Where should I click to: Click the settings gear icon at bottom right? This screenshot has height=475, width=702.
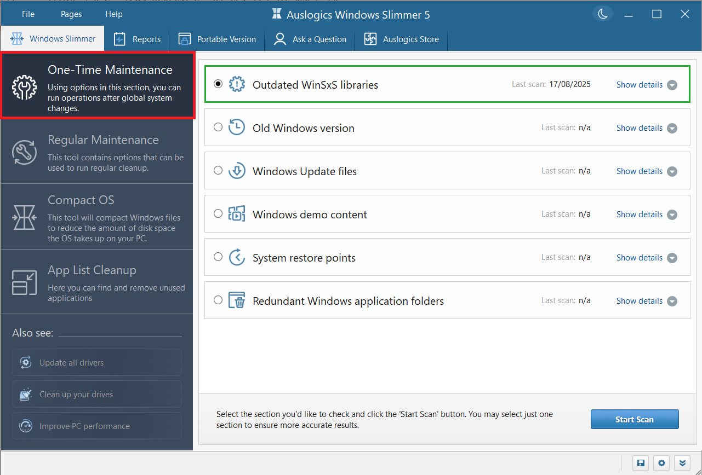661,463
